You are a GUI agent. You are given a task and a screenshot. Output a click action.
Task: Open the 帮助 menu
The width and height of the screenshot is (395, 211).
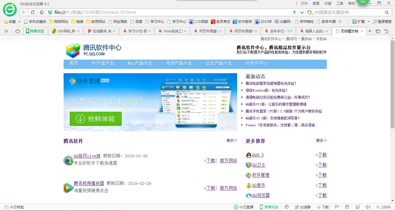pyautogui.click(x=352, y=3)
